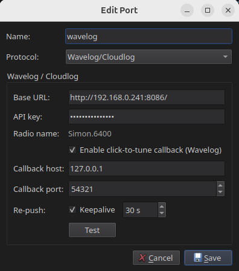Edit the Callback host field

(147, 168)
